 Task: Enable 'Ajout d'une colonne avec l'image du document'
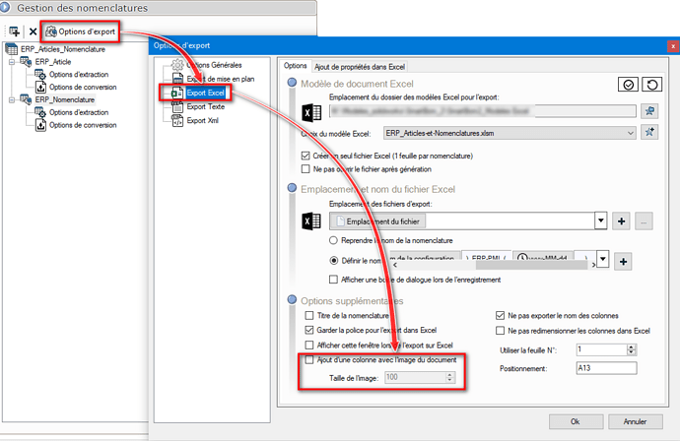tap(309, 360)
